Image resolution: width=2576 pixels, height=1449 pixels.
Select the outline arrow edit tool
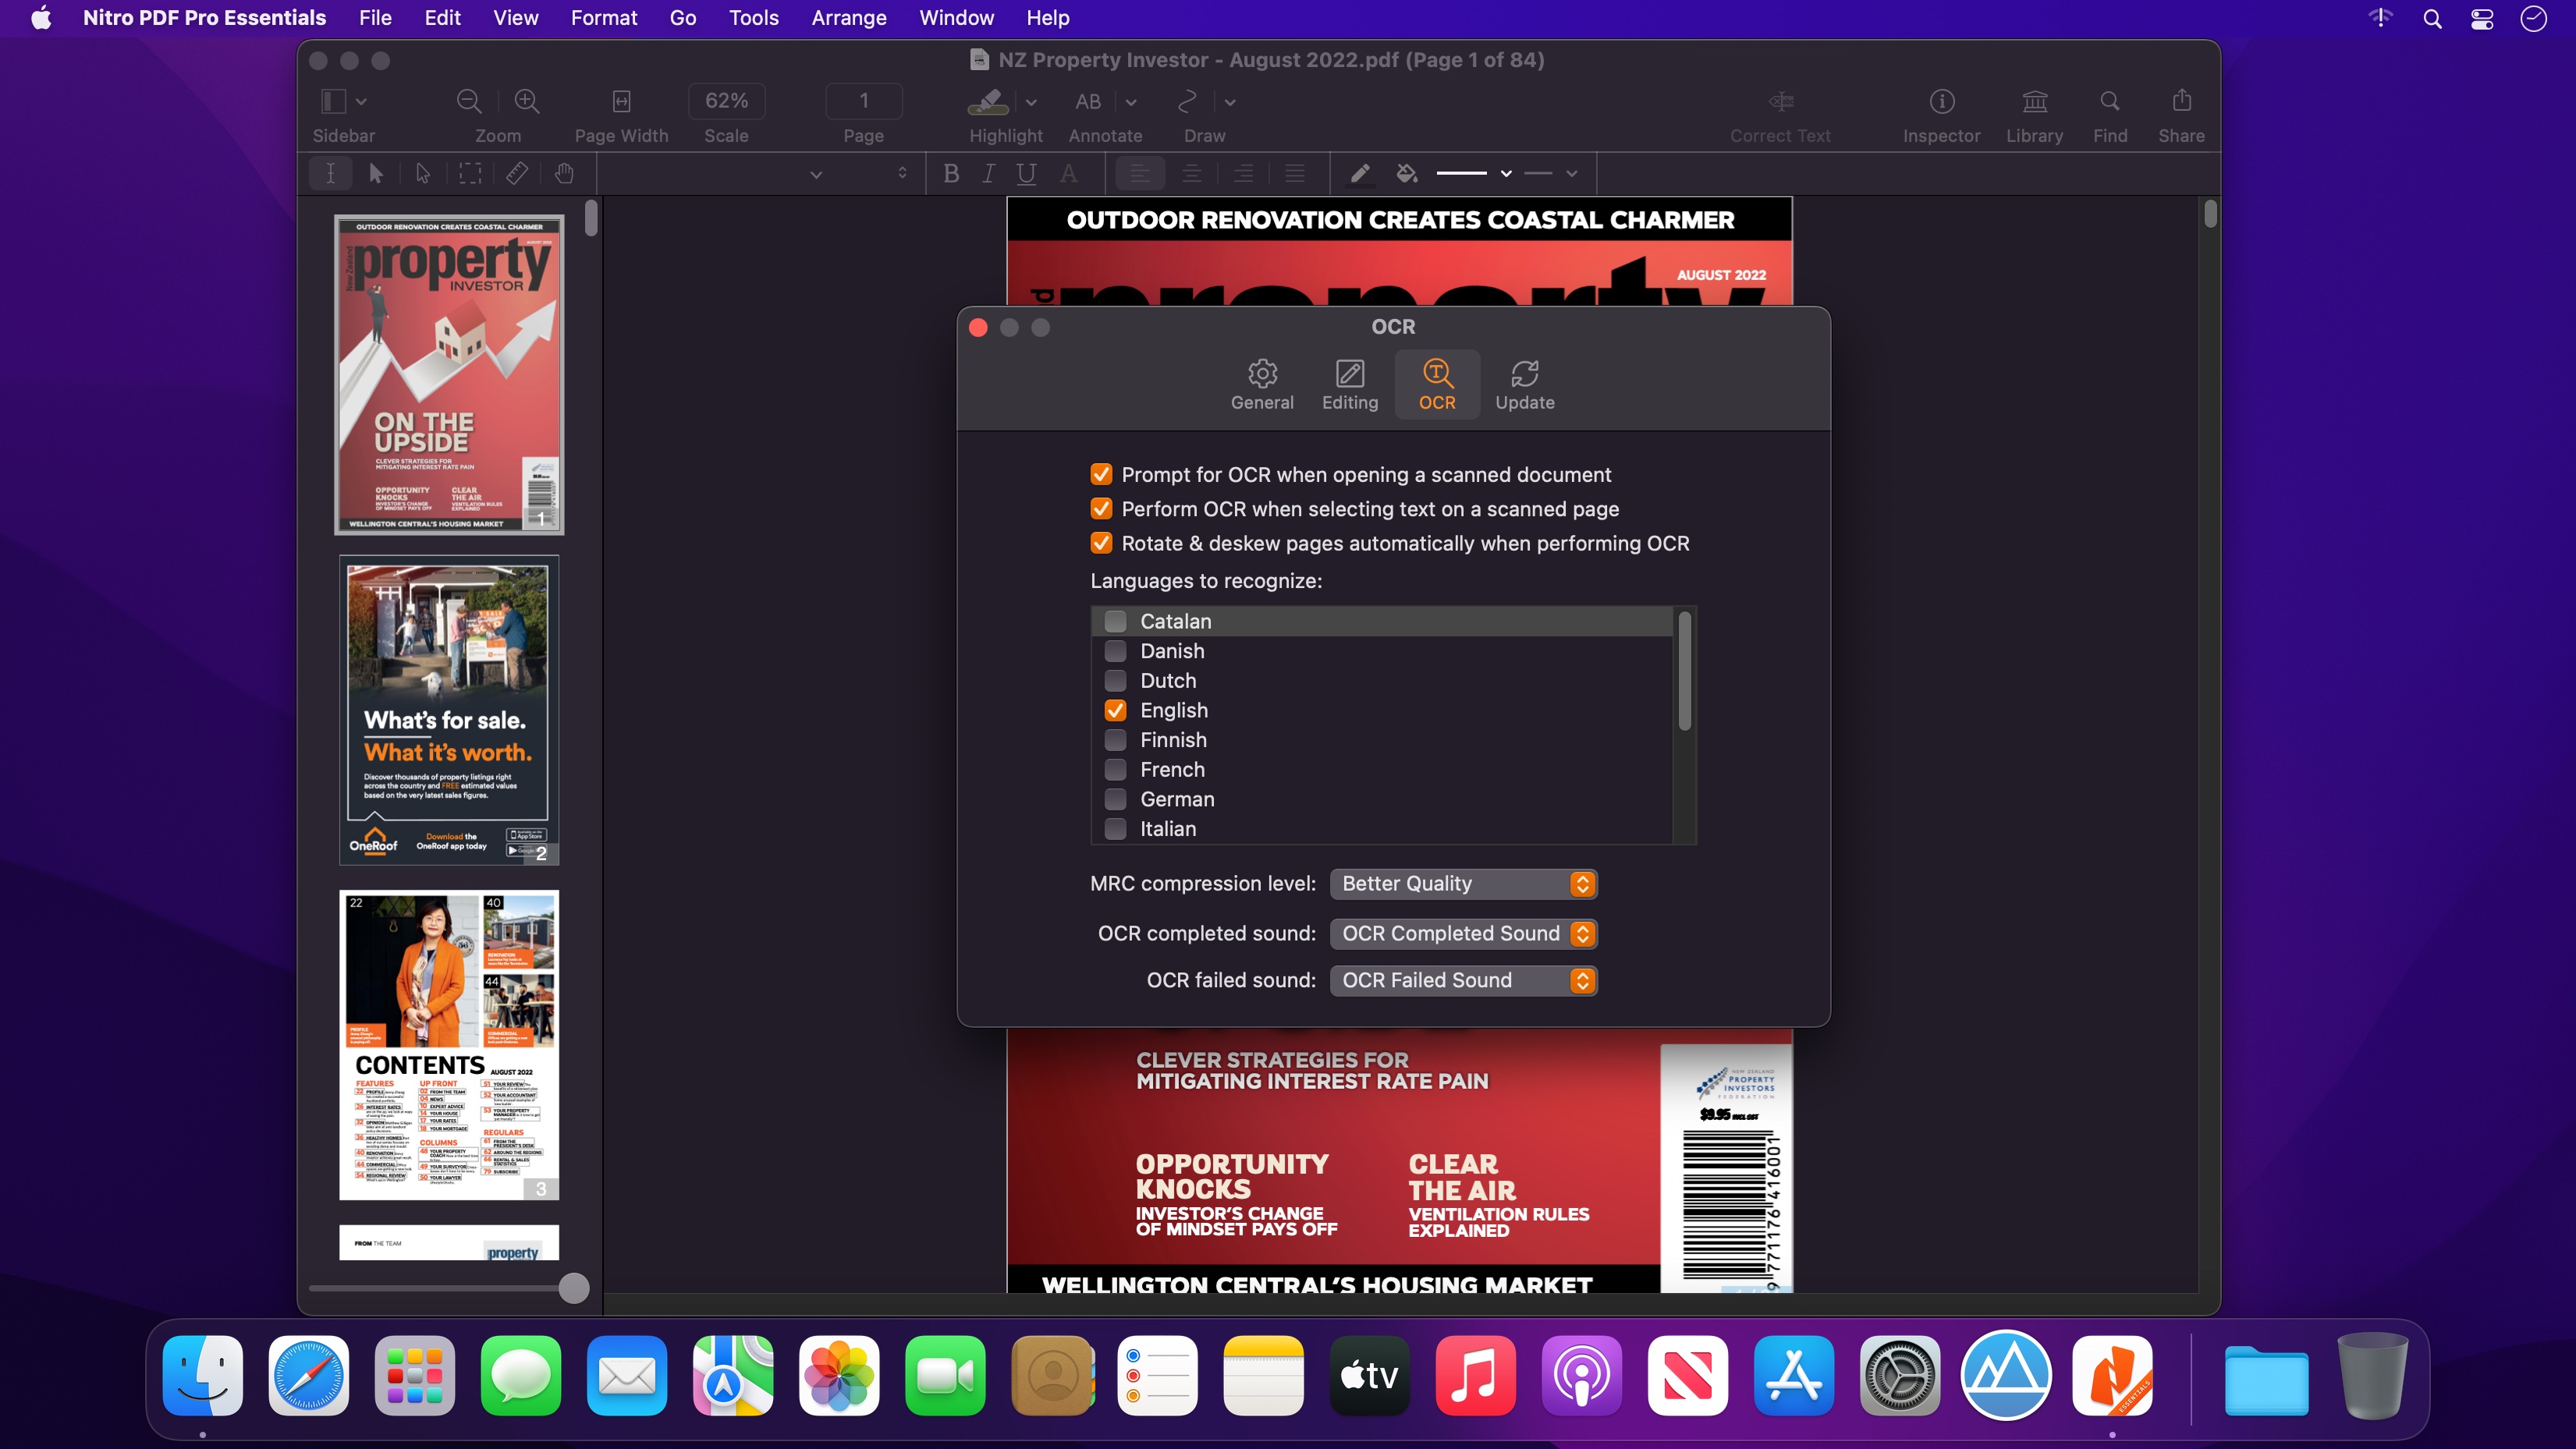423,173
